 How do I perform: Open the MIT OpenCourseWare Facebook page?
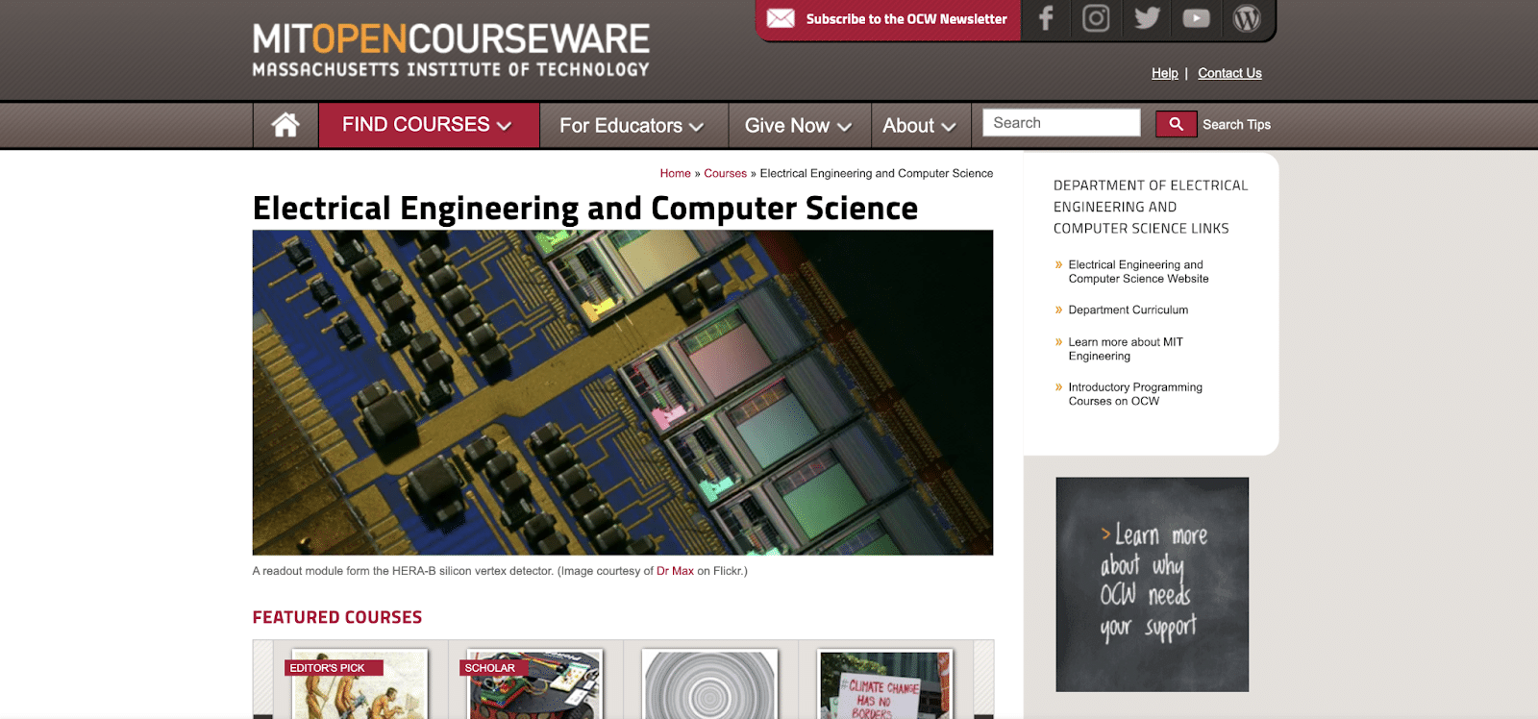click(1046, 18)
